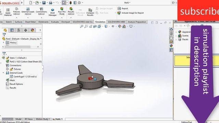
Task: Expand Decals in the Appearances panel
Action: click(176, 40)
